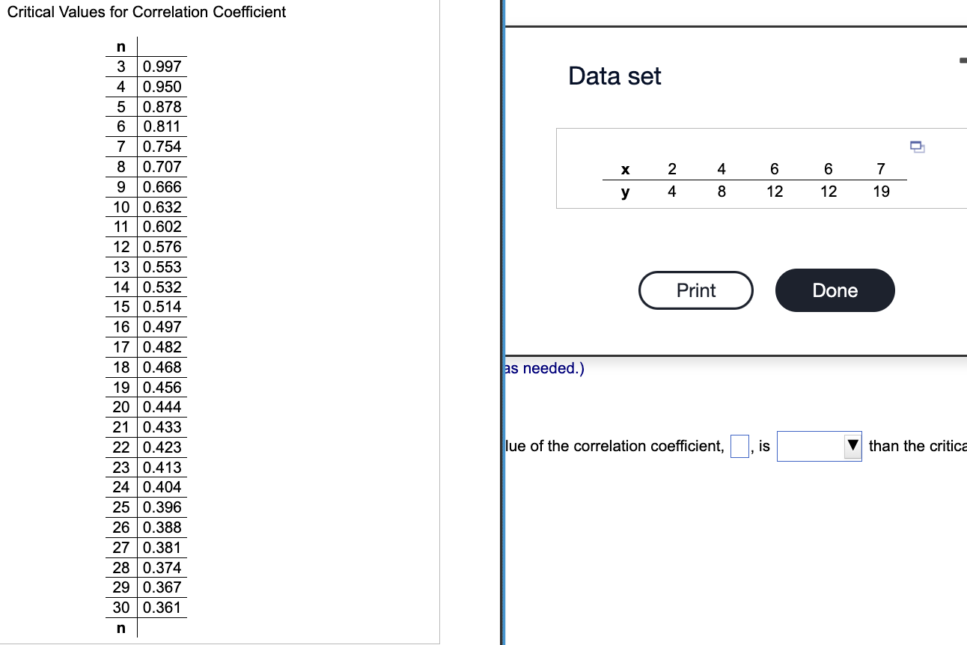This screenshot has height=645, width=967.
Task: Click the Print button
Action: 695,290
